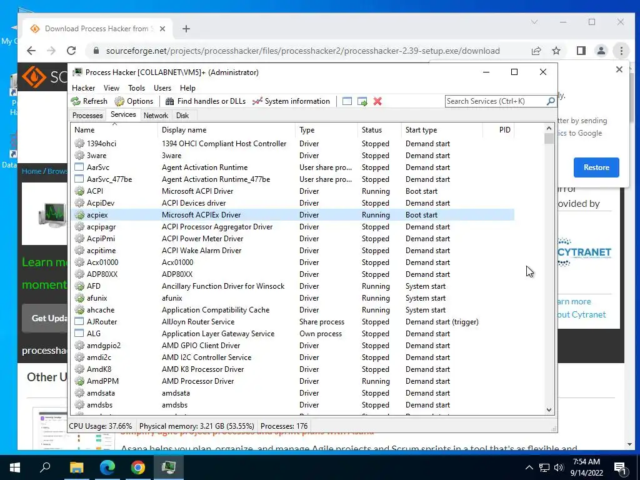This screenshot has height=480, width=640.
Task: Click the gear icon of ADP80XX
Action: tap(79, 274)
